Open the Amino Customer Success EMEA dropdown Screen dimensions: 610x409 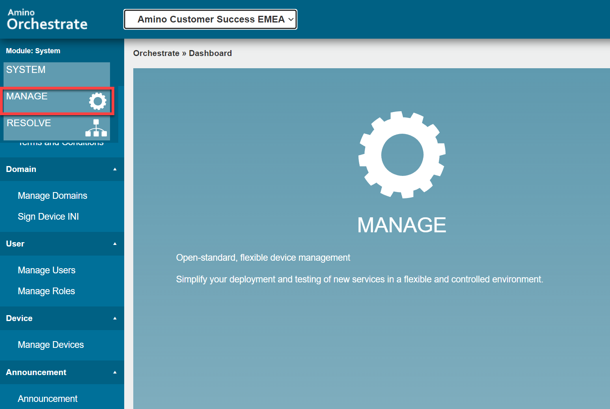coord(211,19)
